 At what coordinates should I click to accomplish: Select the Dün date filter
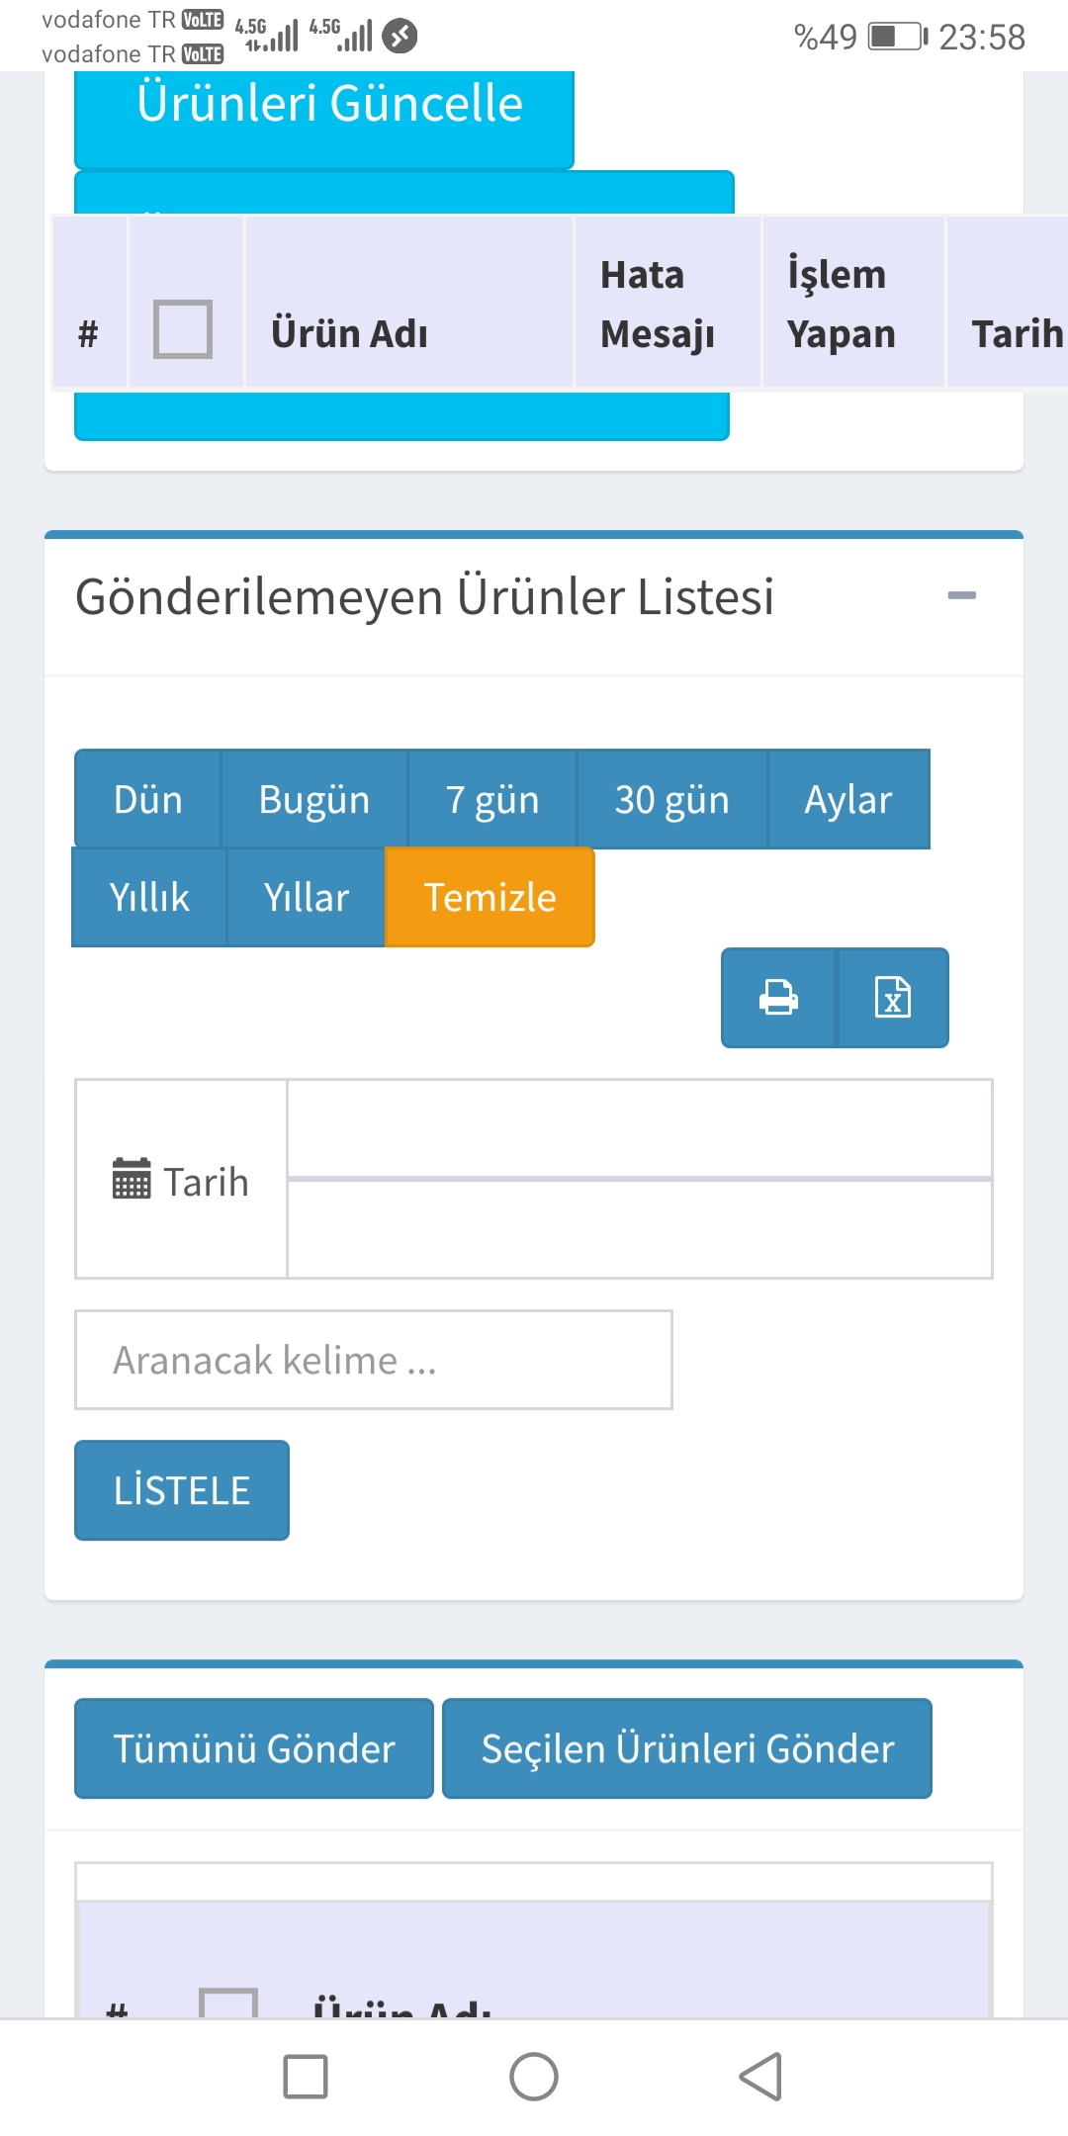148,799
